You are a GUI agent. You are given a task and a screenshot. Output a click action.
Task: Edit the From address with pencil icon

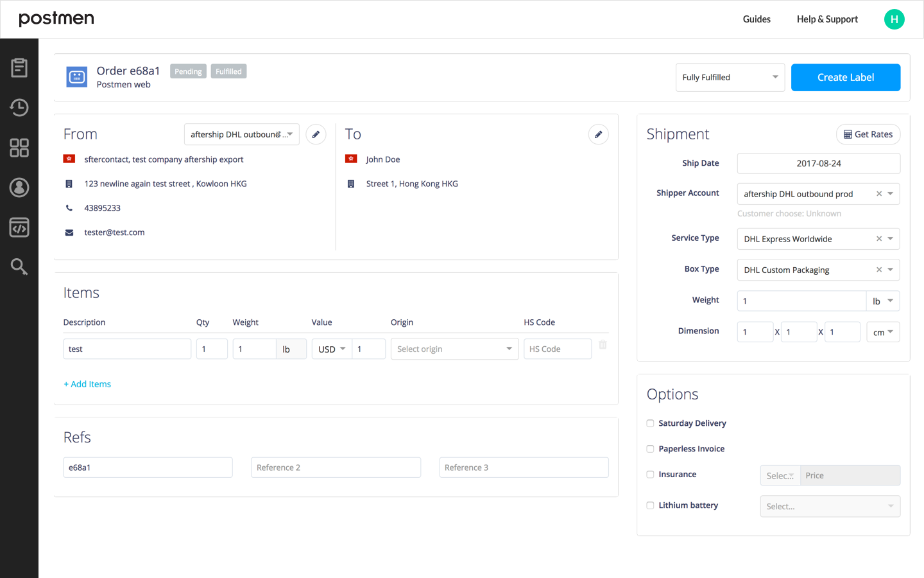click(x=316, y=134)
